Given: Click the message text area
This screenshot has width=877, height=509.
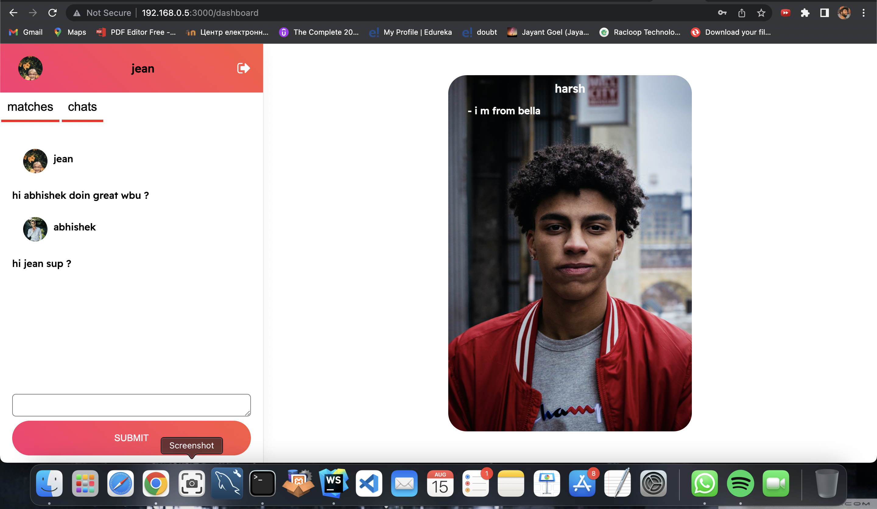Looking at the screenshot, I should [131, 405].
